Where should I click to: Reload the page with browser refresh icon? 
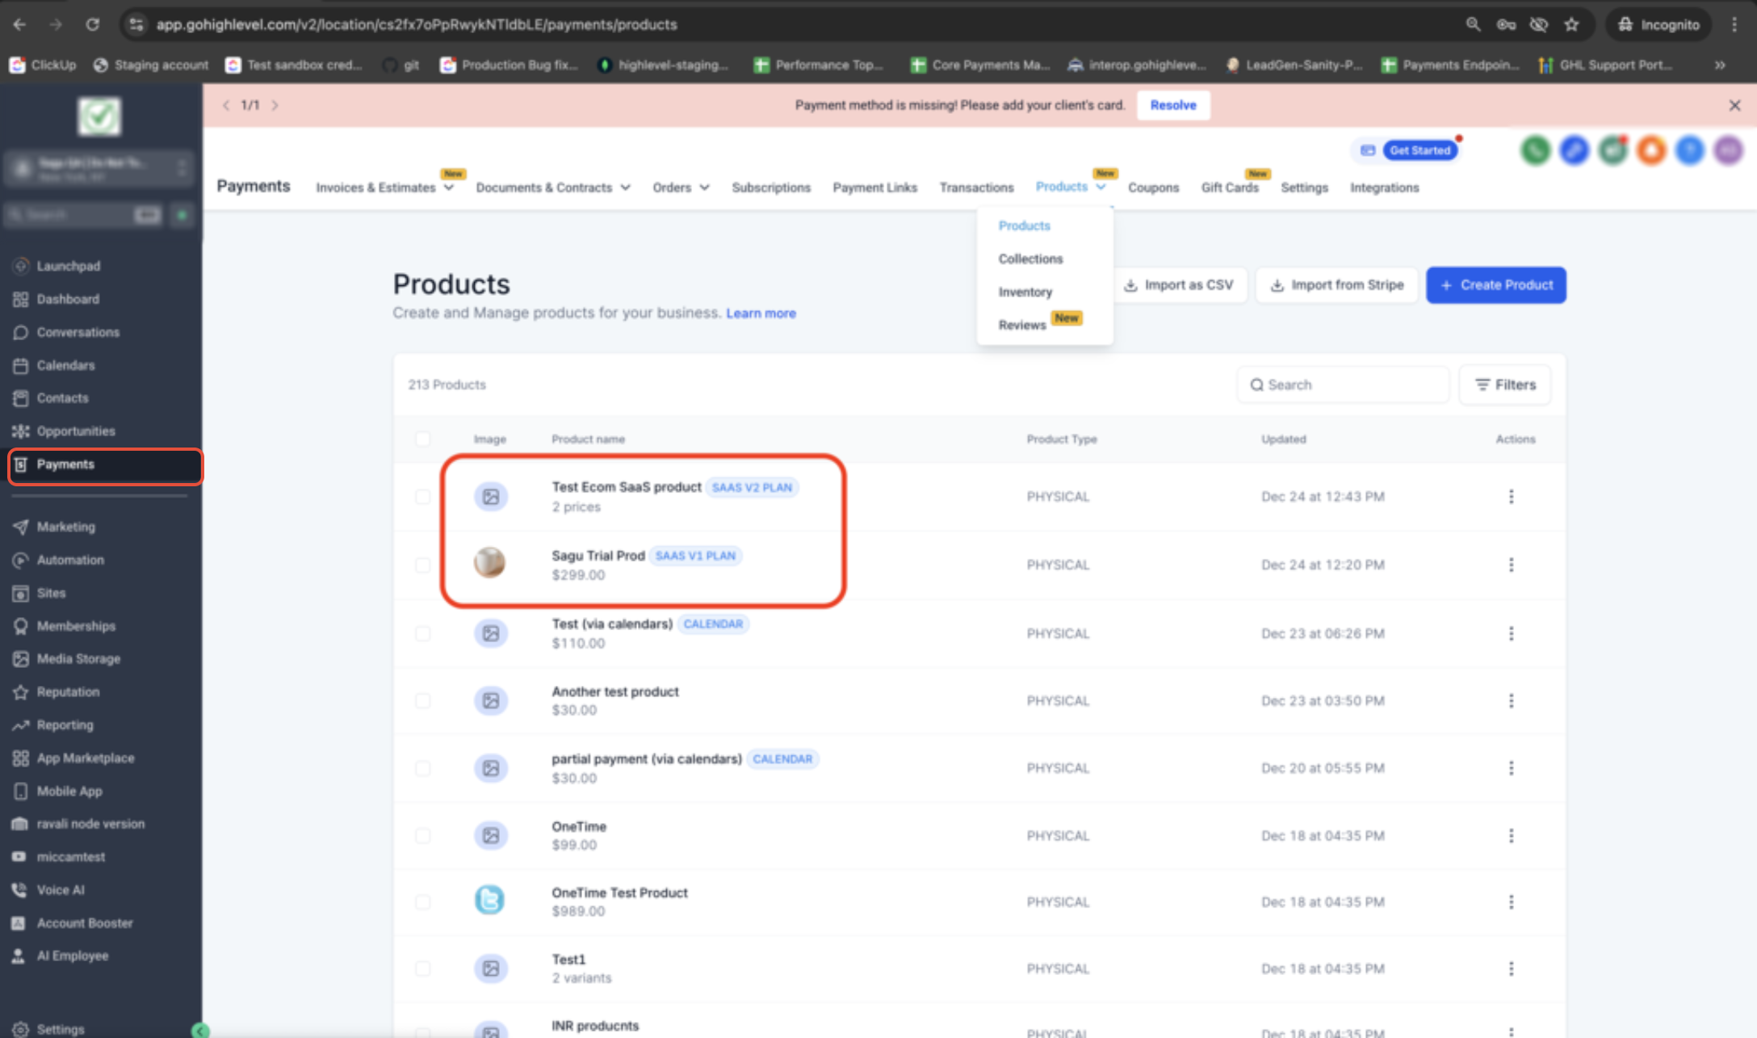[93, 24]
